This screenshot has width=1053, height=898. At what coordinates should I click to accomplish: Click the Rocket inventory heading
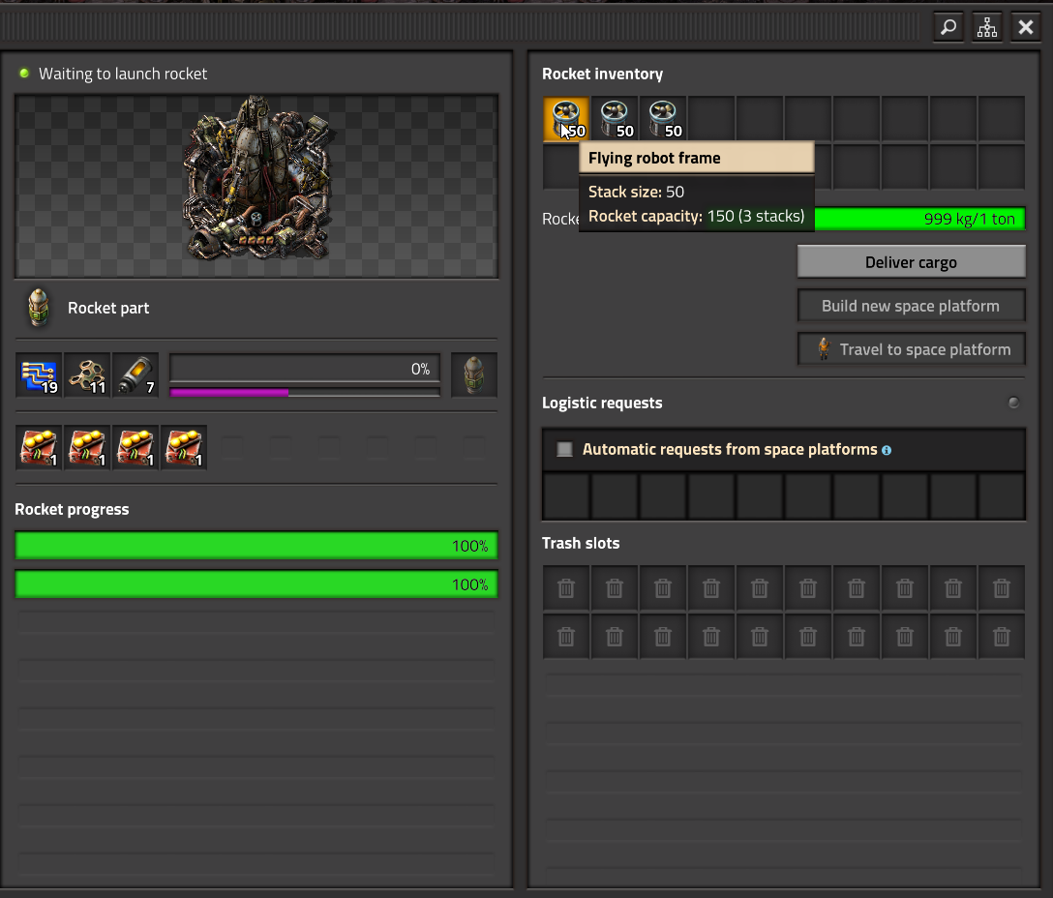click(602, 74)
